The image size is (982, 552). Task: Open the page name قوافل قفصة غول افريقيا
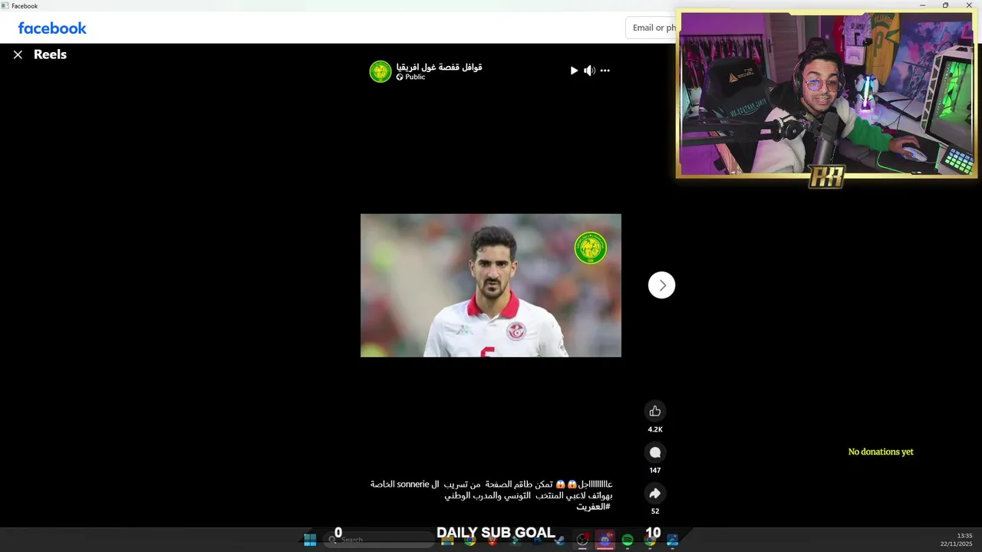440,67
